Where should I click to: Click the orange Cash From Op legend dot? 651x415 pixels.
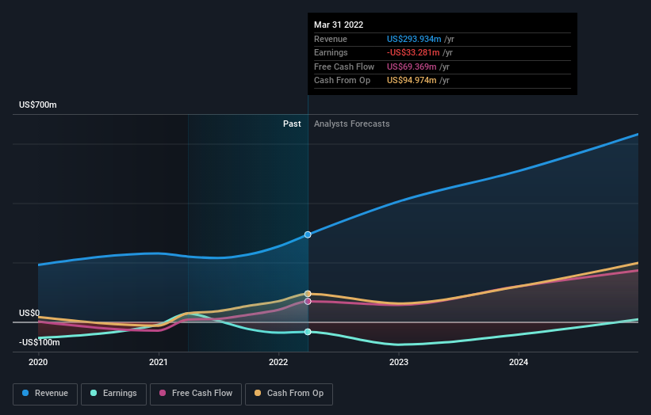click(x=258, y=393)
